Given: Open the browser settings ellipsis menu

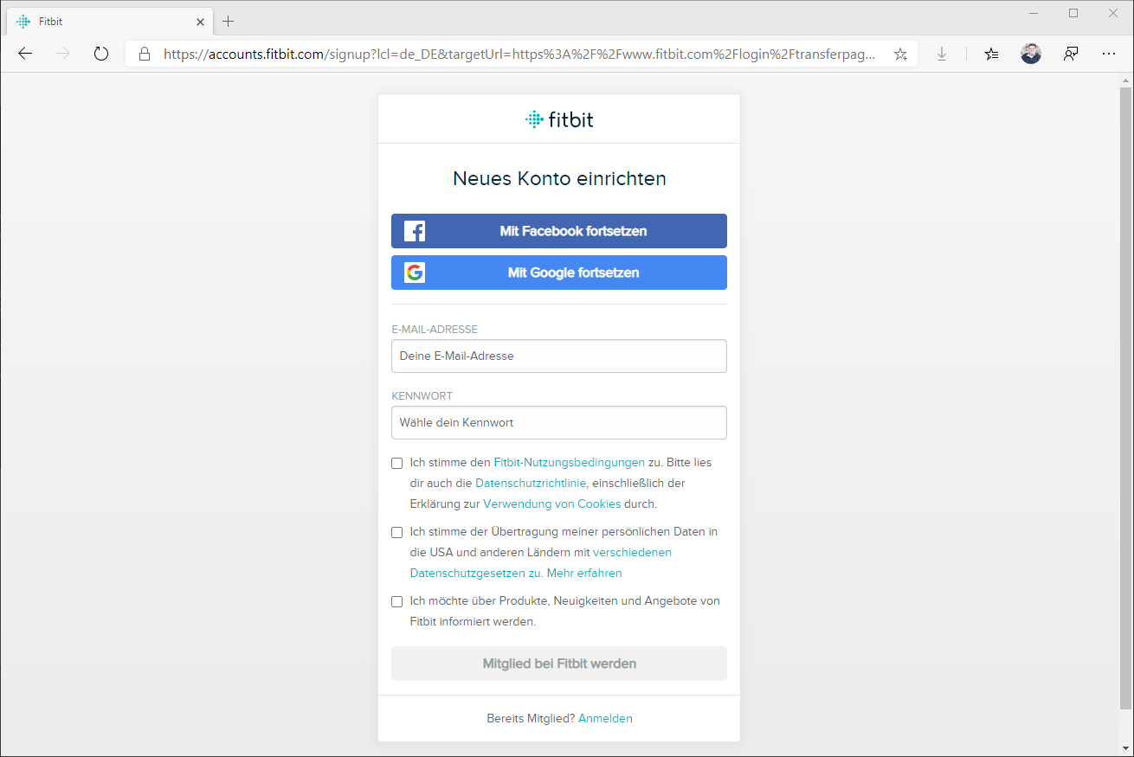Looking at the screenshot, I should 1109,54.
